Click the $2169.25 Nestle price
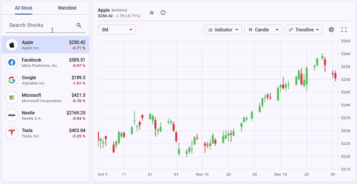Viewport: 357px width, 184px height. [x=76, y=113]
